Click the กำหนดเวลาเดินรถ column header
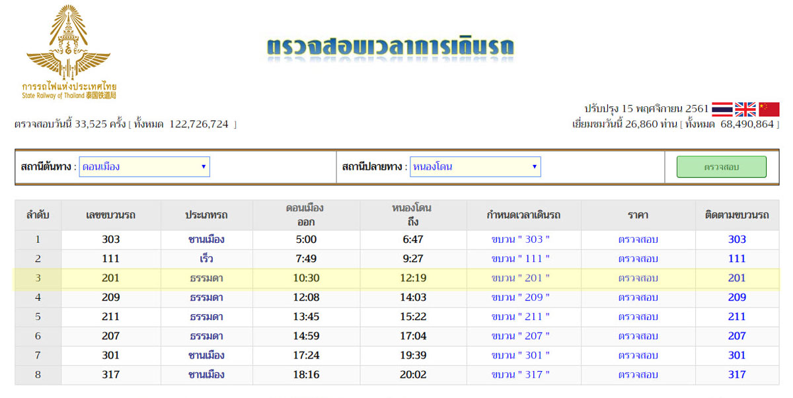Image resolution: width=793 pixels, height=398 pixels. 523,215
